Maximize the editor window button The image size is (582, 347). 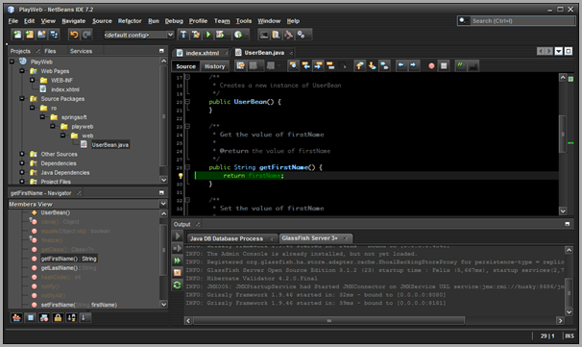(569, 51)
